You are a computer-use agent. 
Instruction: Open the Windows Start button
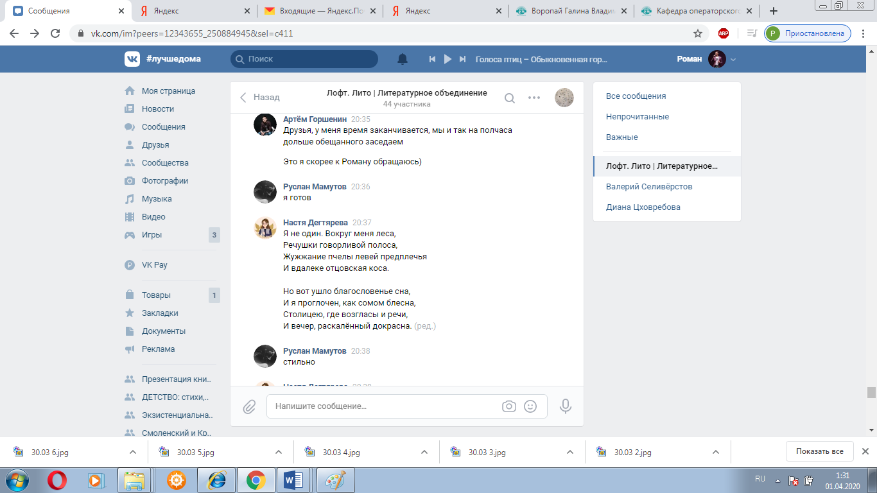pyautogui.click(x=17, y=480)
